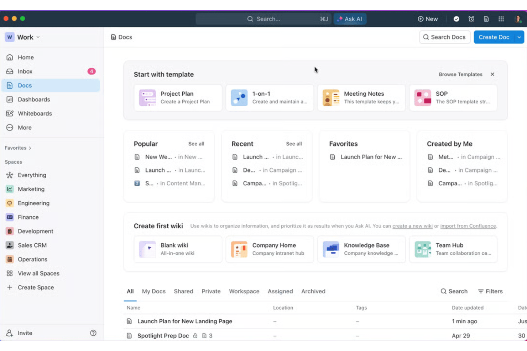Click the Create Doc button
This screenshot has height=351, width=527.
point(494,37)
